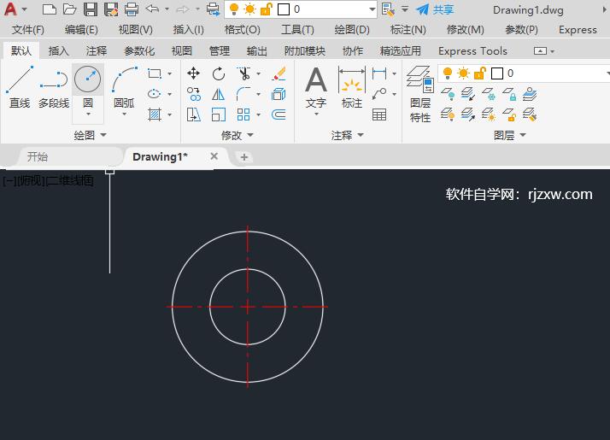The image size is (610, 440).
Task: Expand the Draw (绘图) panel
Action: 91,135
